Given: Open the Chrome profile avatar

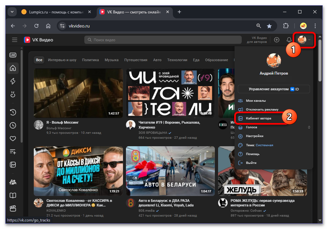Looking at the screenshot, I should (303, 26).
